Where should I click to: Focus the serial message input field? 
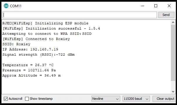pyautogui.click(x=80, y=15)
